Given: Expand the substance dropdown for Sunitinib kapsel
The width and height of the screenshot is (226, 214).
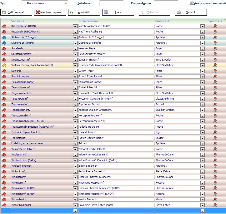Looking at the screenshot, I should coord(75,76).
